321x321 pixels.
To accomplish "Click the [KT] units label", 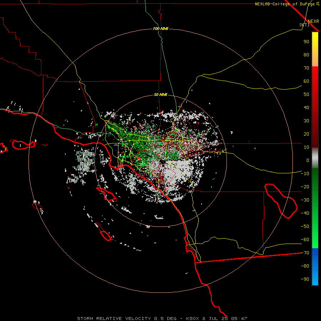I will pyautogui.click(x=305, y=25).
